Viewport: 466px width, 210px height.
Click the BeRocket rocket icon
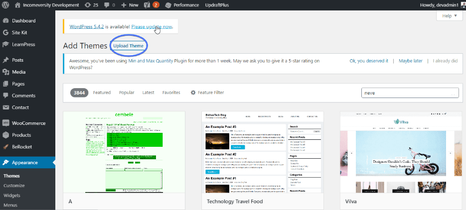5,147
